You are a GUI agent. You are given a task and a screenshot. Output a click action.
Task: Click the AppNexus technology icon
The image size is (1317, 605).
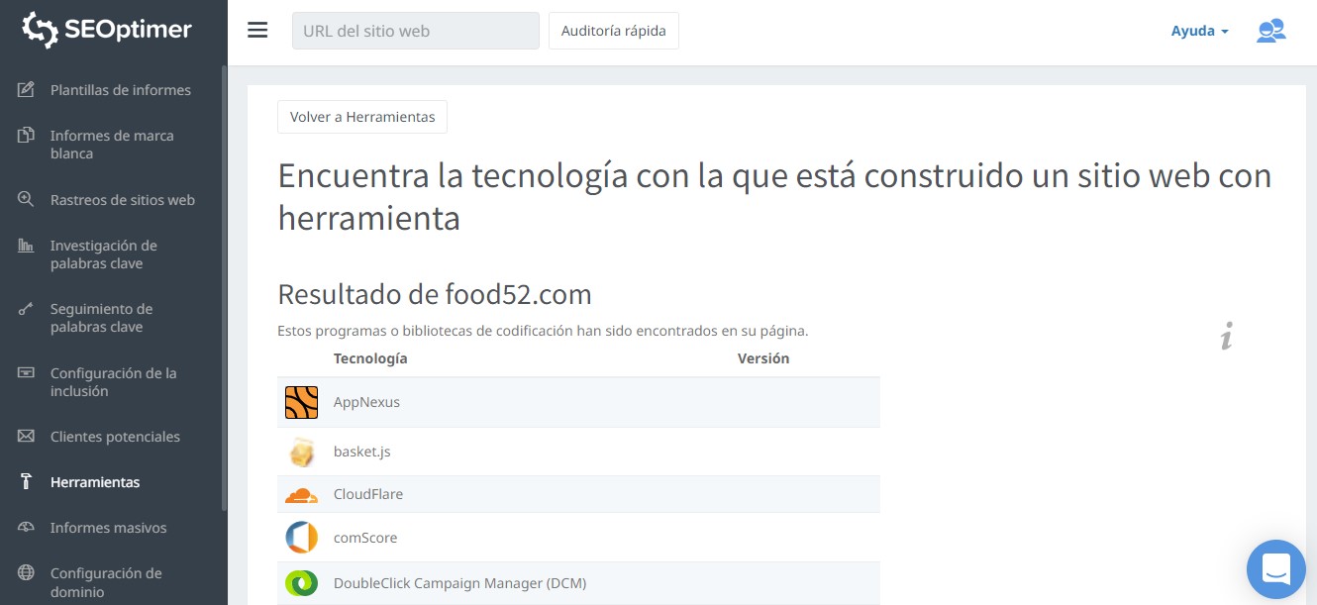click(x=301, y=402)
